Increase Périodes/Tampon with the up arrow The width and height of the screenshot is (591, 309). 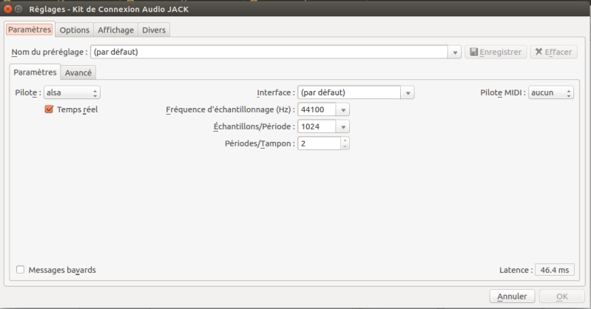click(345, 140)
